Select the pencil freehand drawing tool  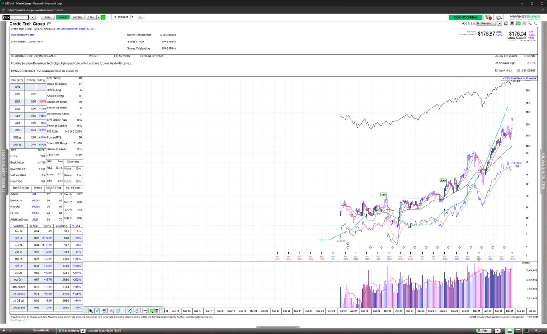(135, 311)
